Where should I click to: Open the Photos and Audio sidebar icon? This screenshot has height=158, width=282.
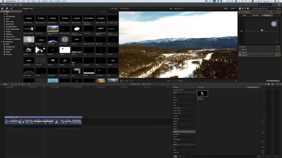7,8
